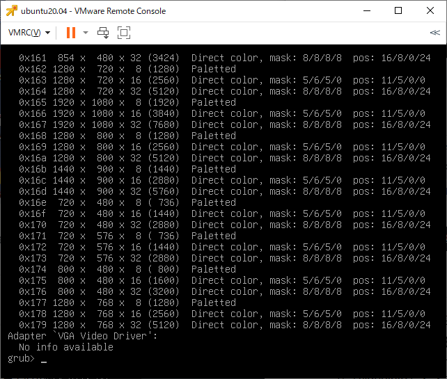Click the 'No info available' text
The width and height of the screenshot is (447, 379).
point(66,347)
